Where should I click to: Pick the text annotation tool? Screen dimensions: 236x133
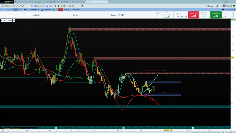click(32, 6)
